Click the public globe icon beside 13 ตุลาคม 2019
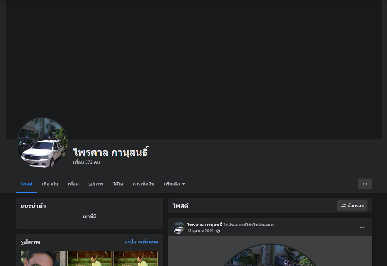Screen dimensions: 387x266 pos(218,231)
